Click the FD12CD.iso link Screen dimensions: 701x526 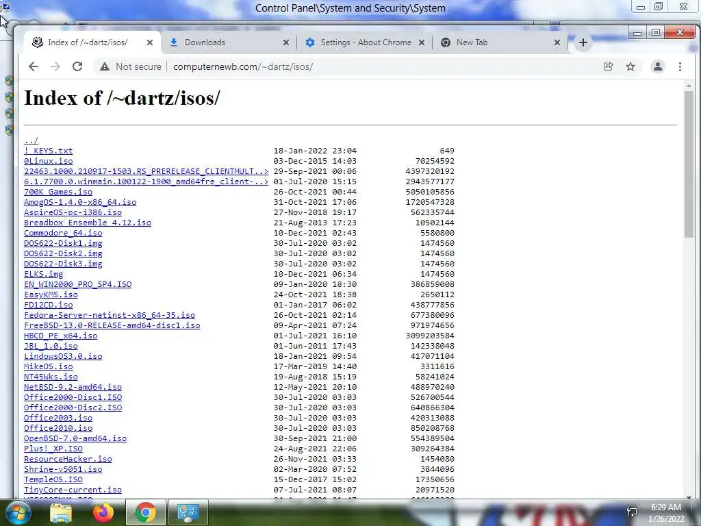tap(49, 305)
